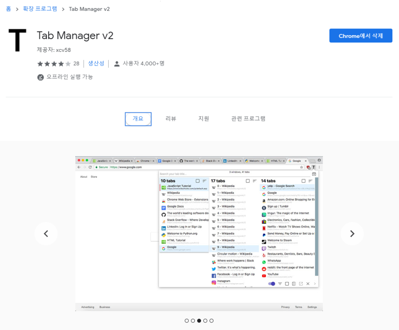Check the checkbox for the 17 tabs window
The image size is (399, 330).
[247, 181]
